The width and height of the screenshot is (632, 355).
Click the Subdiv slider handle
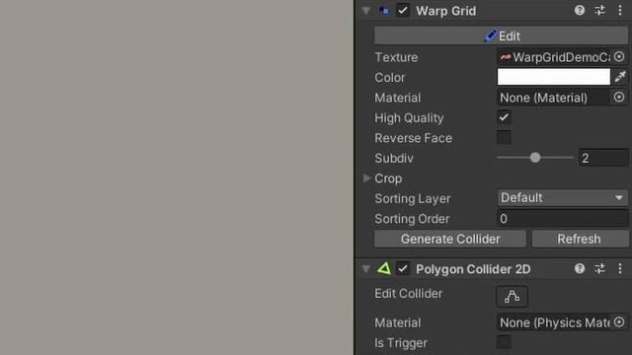[x=535, y=158]
